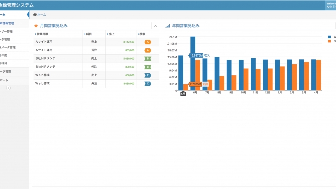Viewport: 336px width, 189px height.
Task: Click the 外注 cell in the Web作成 row
Action: pyautogui.click(x=94, y=83)
